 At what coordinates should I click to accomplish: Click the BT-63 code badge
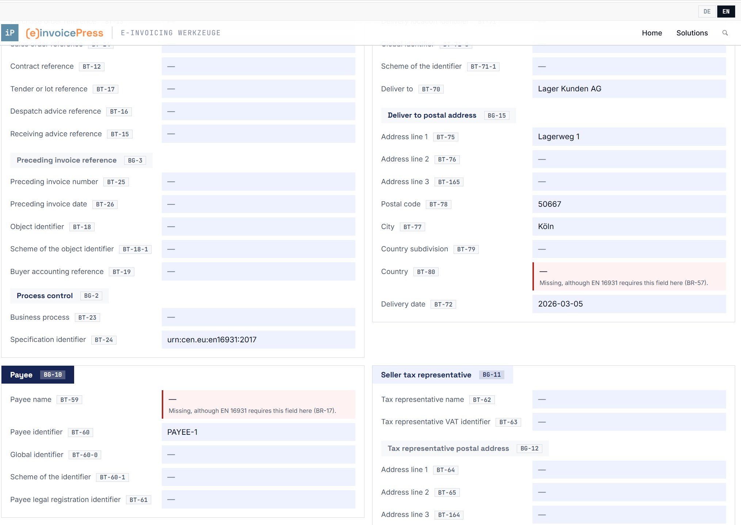(508, 422)
